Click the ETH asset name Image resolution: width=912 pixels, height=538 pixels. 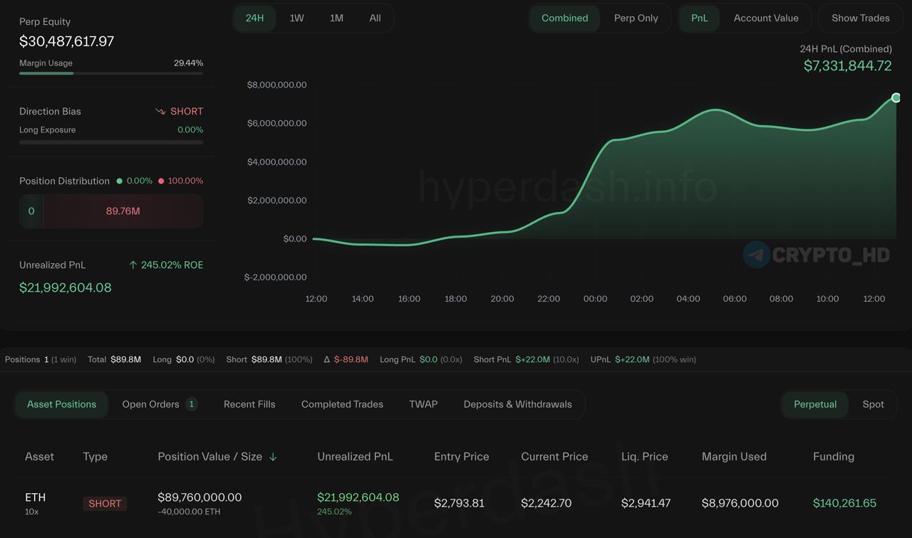click(x=36, y=497)
